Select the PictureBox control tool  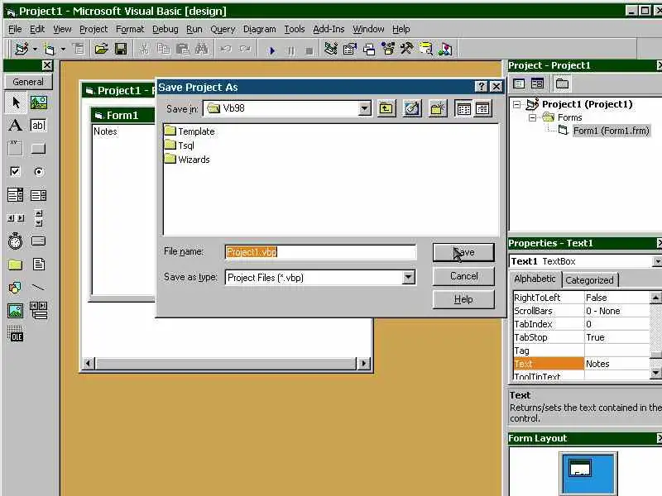click(x=38, y=103)
